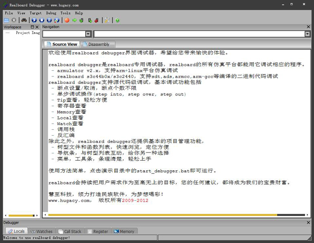Click the red 2009-2012 text
This screenshot has width=314, height=243.
(135, 201)
